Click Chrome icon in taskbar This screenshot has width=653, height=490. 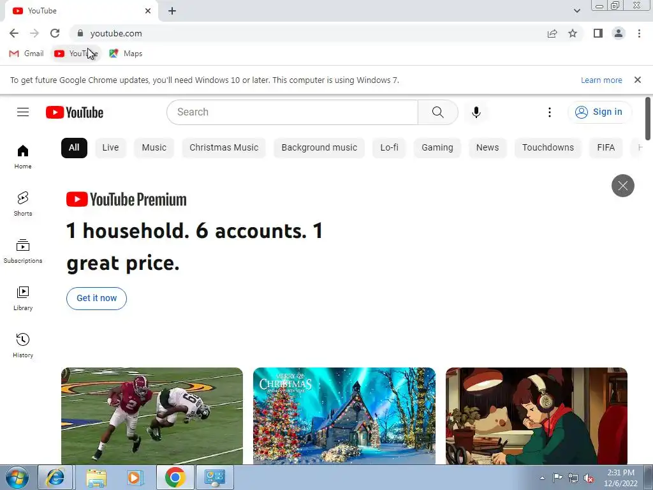[x=175, y=477]
